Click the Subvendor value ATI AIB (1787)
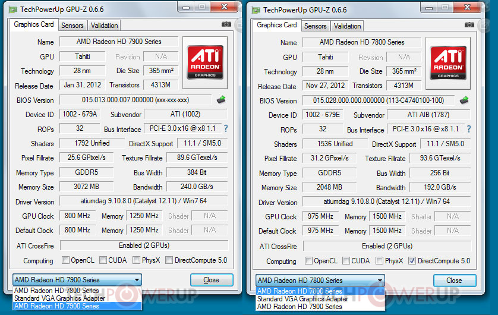The height and width of the screenshot is (315, 498). pyautogui.click(x=428, y=115)
